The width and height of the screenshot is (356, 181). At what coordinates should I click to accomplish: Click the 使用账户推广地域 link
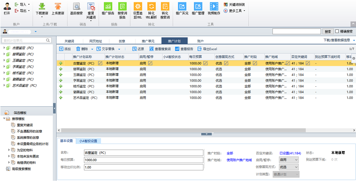point(239,160)
